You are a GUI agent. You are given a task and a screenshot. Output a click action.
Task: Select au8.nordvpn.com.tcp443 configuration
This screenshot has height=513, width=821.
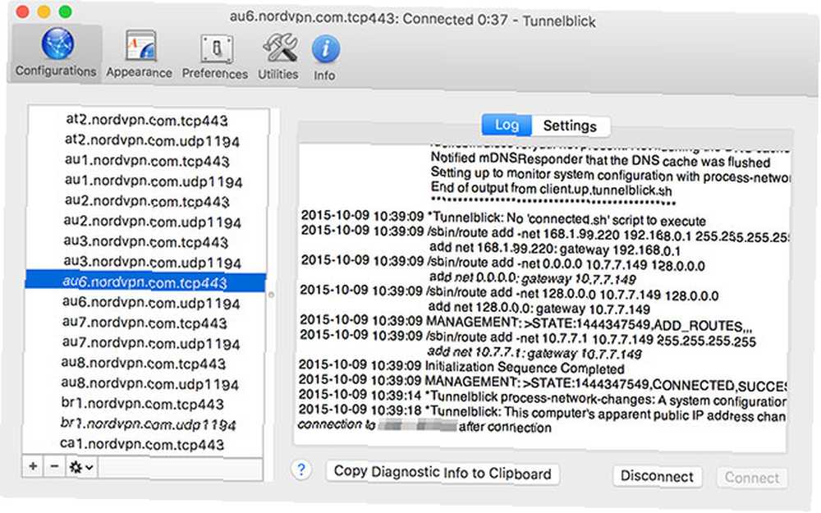point(144,363)
